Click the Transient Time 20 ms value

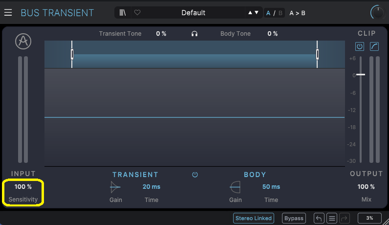151,187
